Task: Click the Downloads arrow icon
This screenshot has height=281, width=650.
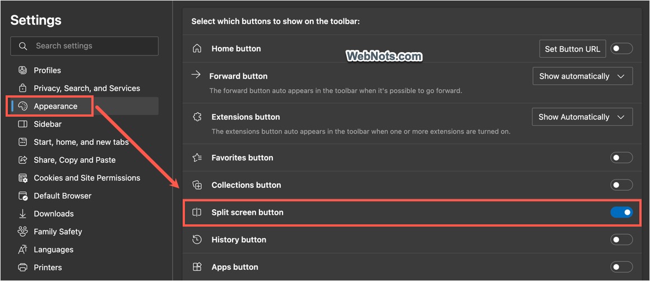Action: pos(23,214)
